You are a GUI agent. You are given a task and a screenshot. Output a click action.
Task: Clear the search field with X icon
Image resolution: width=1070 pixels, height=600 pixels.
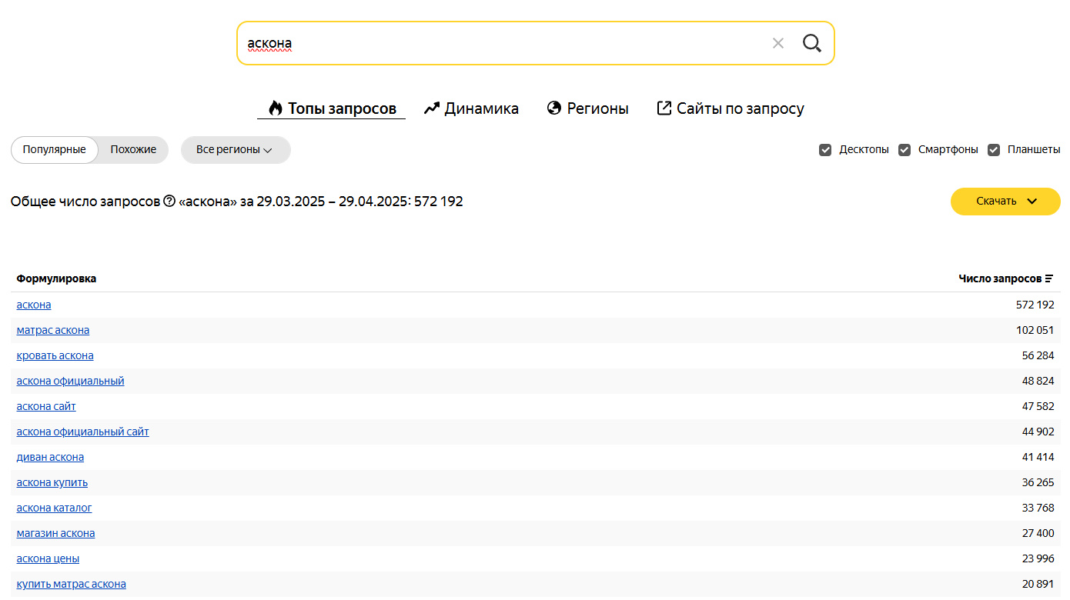[x=778, y=43]
